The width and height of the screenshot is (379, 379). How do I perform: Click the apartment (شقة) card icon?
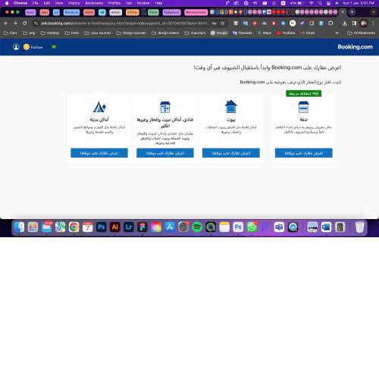(x=303, y=107)
